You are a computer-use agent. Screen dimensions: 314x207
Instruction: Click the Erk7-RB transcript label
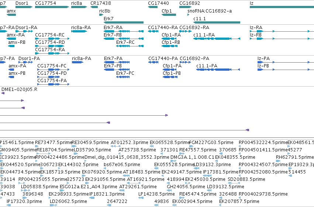coord(113,35)
